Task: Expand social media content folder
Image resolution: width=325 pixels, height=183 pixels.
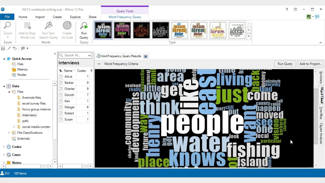Action: point(14,127)
